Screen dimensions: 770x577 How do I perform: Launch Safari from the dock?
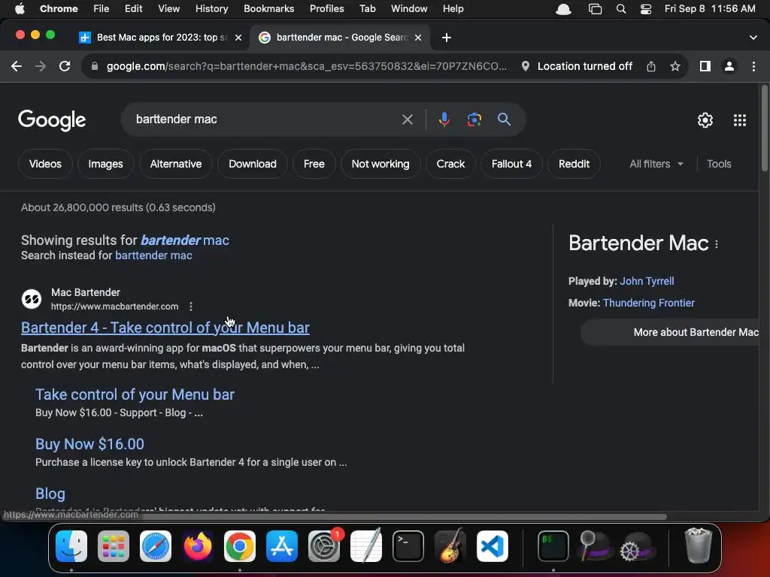point(156,547)
